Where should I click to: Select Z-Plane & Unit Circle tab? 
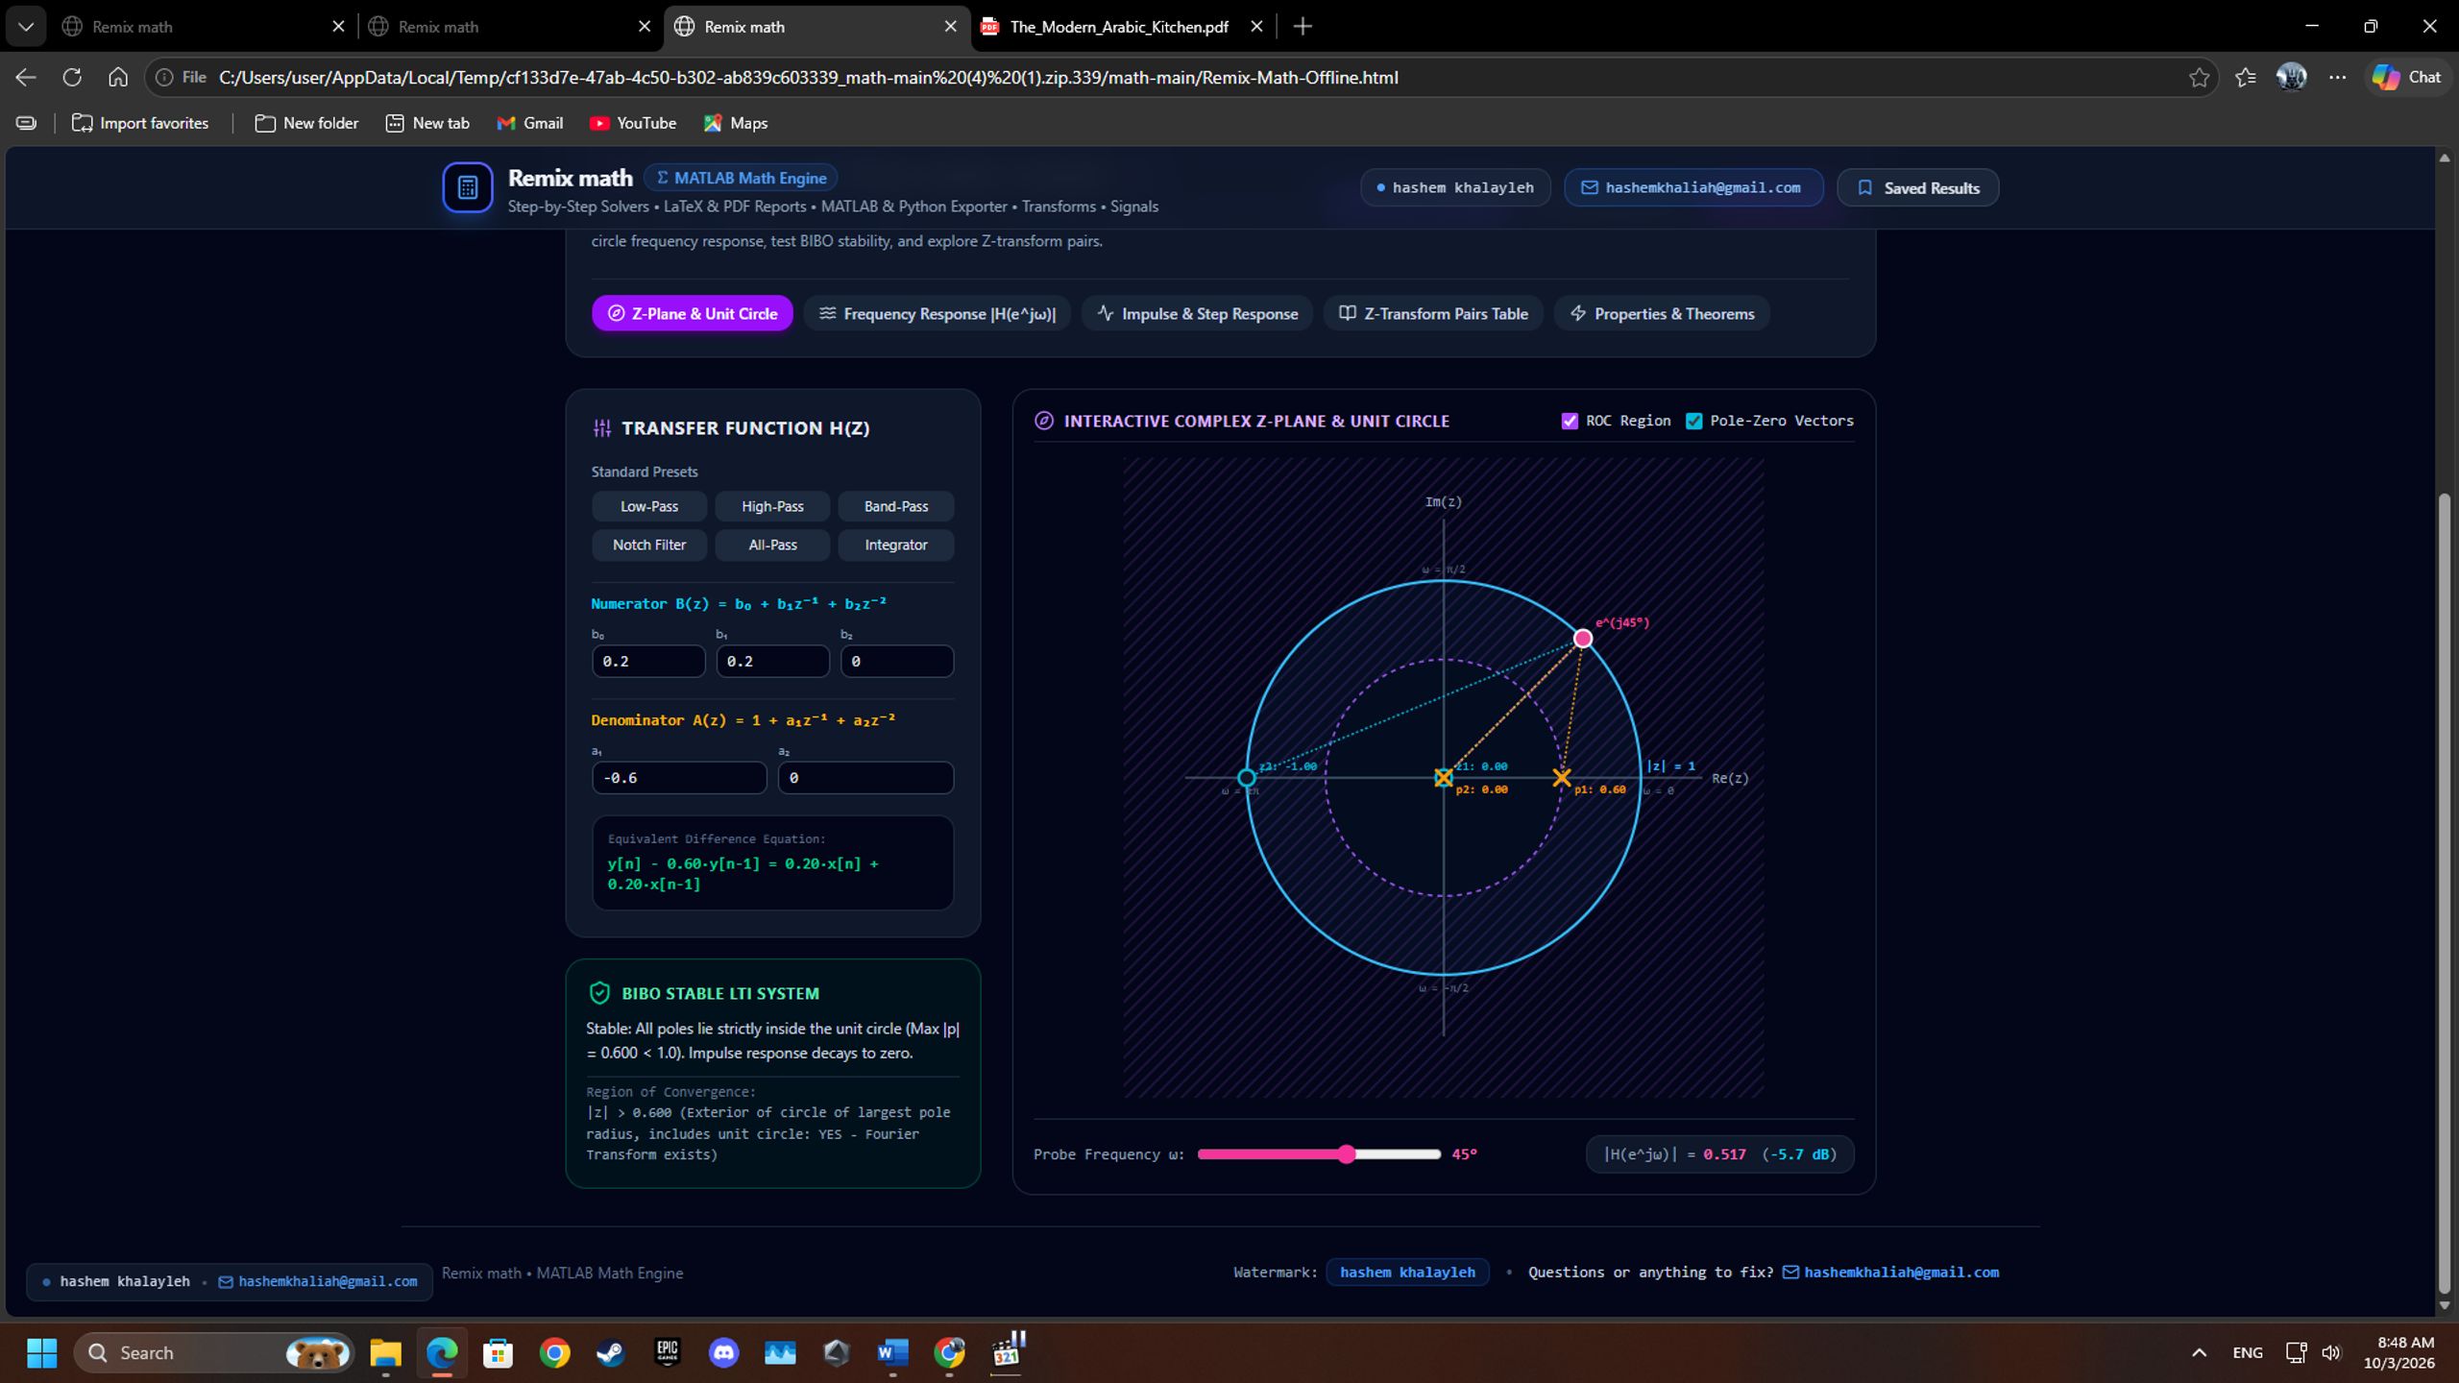coord(692,313)
